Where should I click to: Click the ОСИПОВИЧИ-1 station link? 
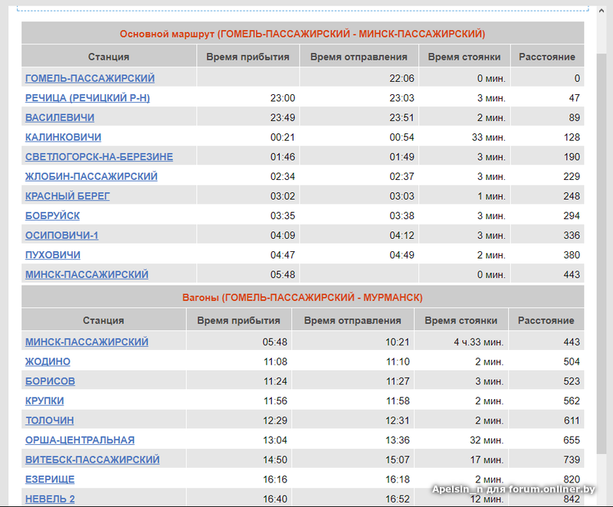tap(62, 235)
